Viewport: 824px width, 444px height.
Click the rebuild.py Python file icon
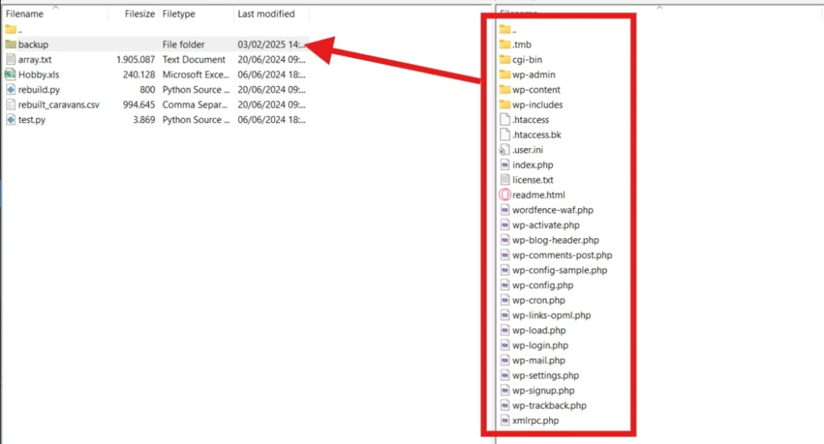click(x=10, y=90)
